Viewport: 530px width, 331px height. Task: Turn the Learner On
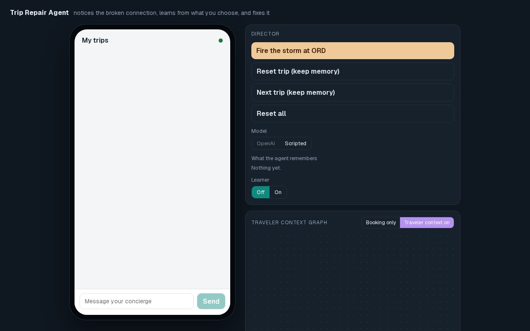click(278, 192)
